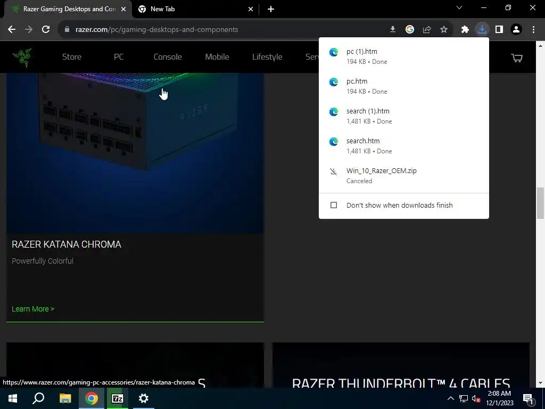
Task: Click the padlock site info icon
Action: pyautogui.click(x=67, y=30)
